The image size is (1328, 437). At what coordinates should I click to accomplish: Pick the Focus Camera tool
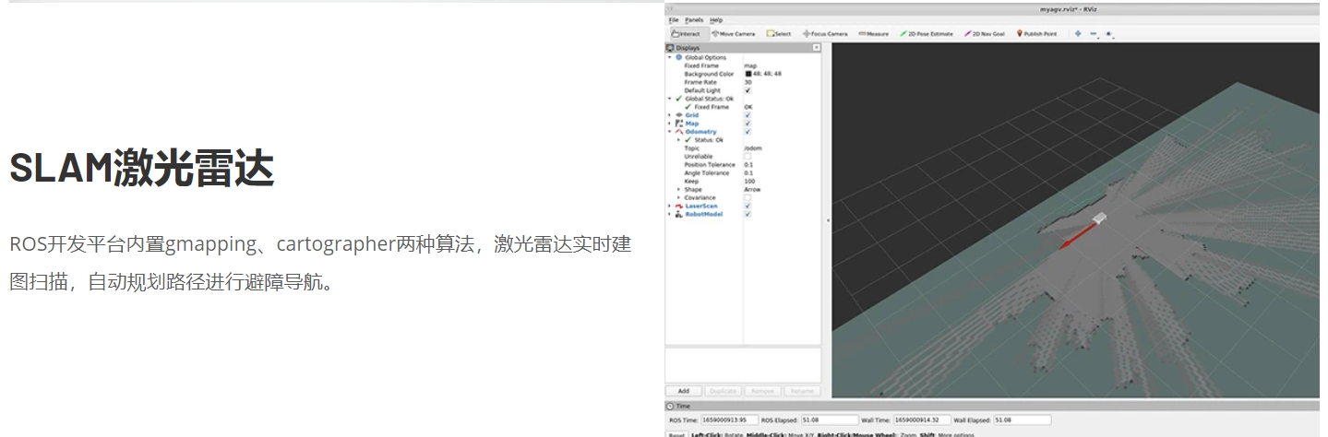point(825,33)
